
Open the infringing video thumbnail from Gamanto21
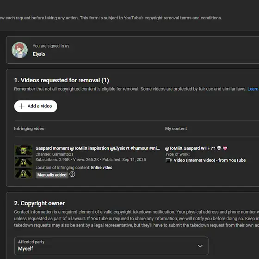pos(24,161)
